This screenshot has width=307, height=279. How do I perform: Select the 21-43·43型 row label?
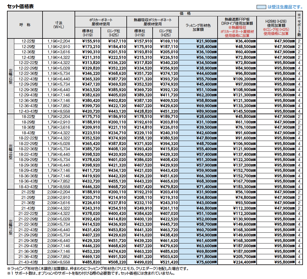28,262
